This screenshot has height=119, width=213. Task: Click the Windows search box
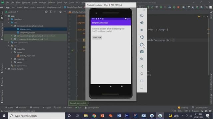(37, 116)
